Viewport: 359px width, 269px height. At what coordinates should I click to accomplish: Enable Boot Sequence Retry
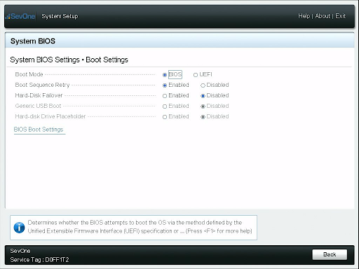pos(165,85)
